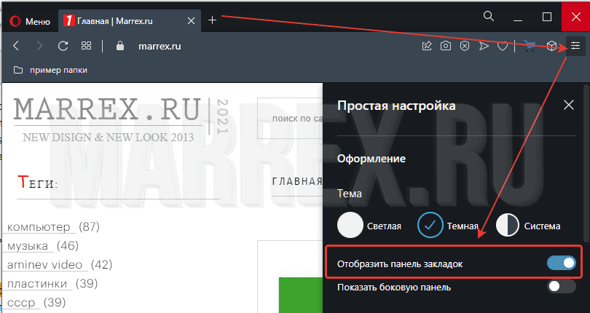590x313 pixels.
Task: Close the Главная | Marrex.ru tab
Action: pos(191,21)
